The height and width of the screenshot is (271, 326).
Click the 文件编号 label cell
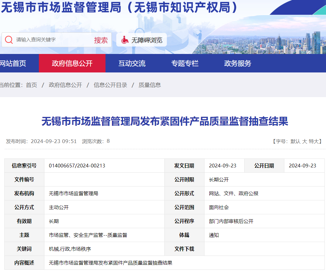pos(24,179)
